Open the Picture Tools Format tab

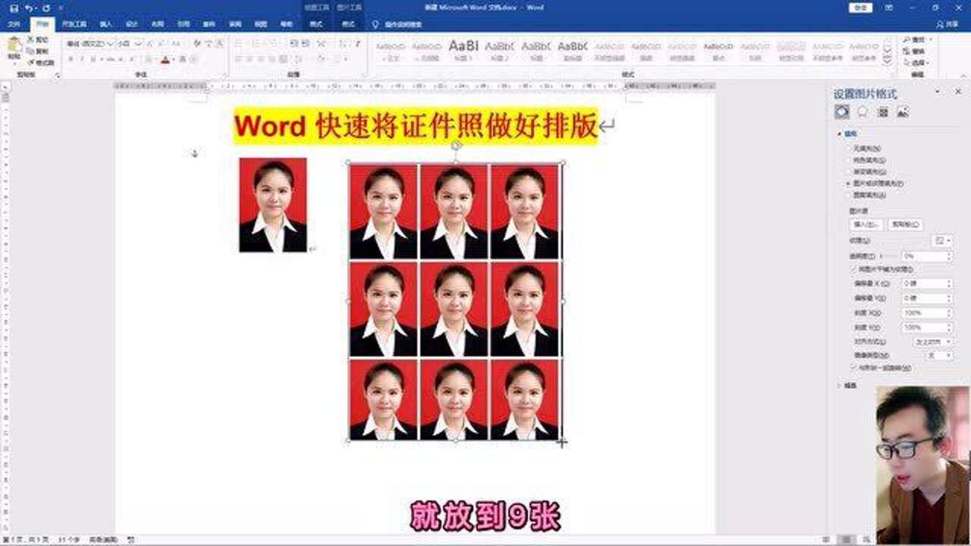348,24
